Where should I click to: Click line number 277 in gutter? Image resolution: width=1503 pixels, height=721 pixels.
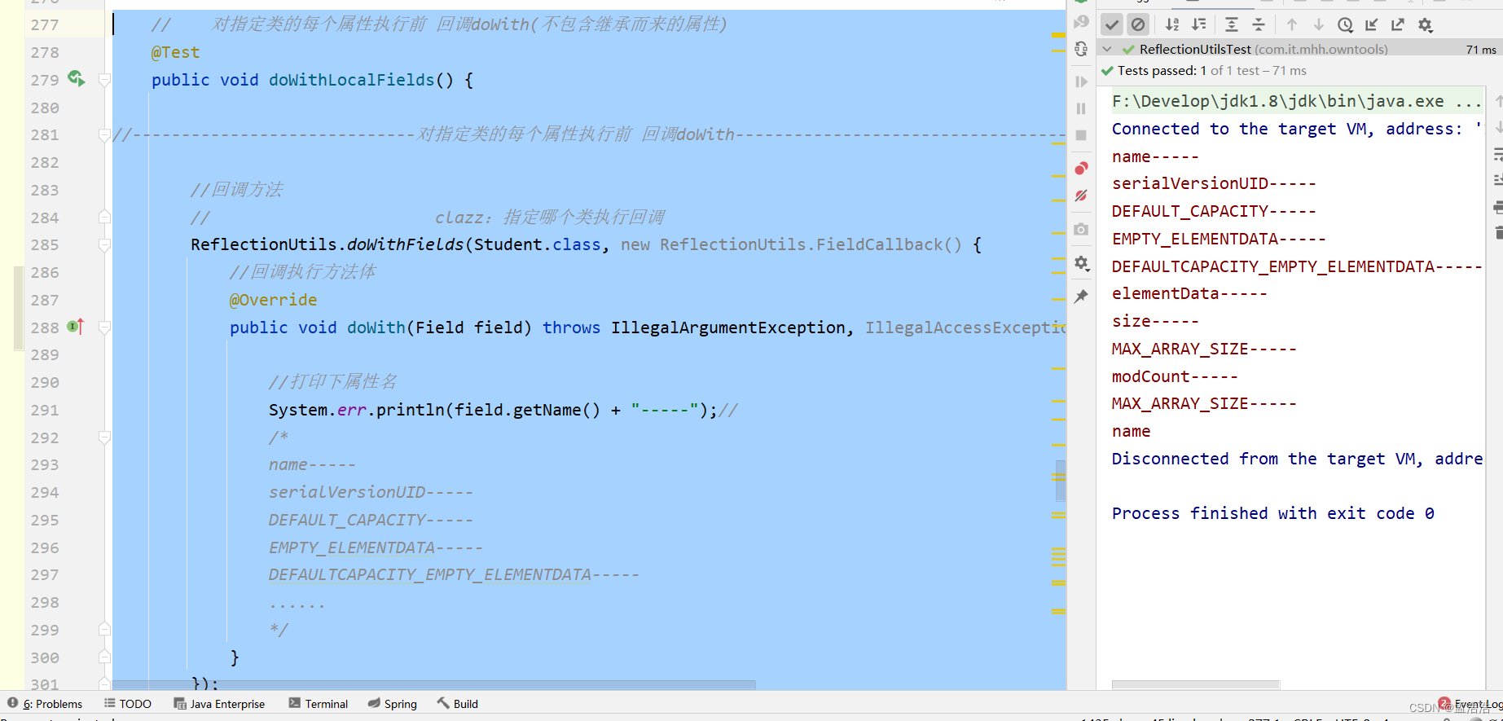(x=45, y=24)
